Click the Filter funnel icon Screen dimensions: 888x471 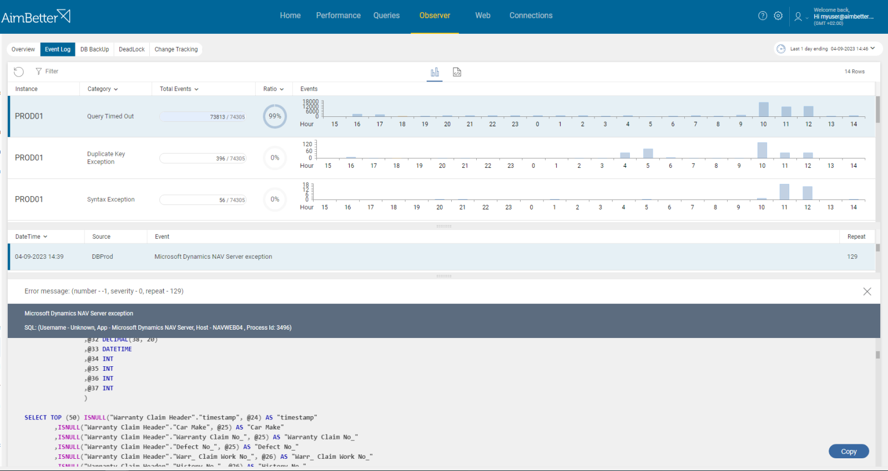39,71
